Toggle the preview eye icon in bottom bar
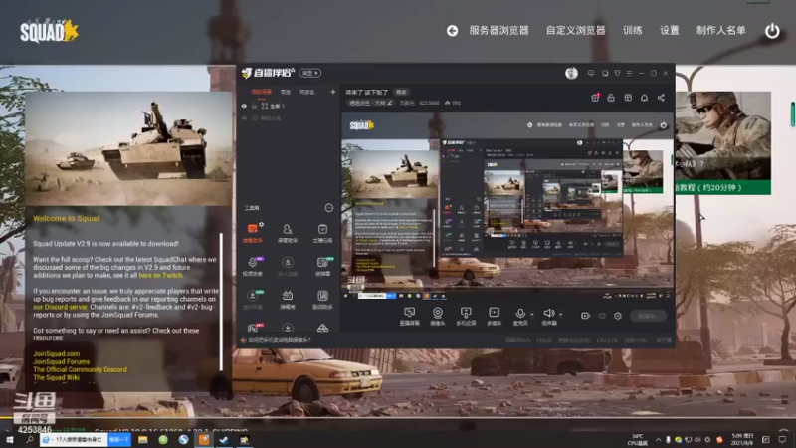This screenshot has height=448, width=796. (602, 316)
